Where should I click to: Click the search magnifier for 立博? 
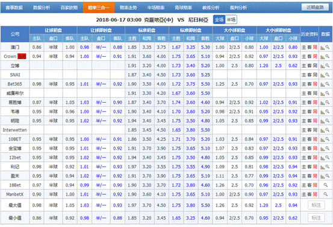click(x=327, y=66)
